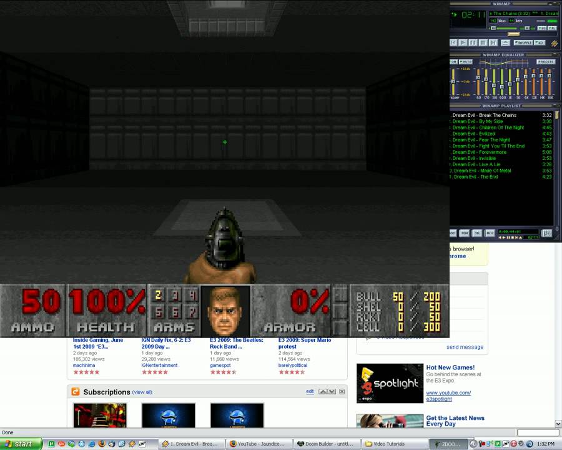The image size is (562, 450).
Task: Click the equalizer preamp slider
Action: click(453, 82)
